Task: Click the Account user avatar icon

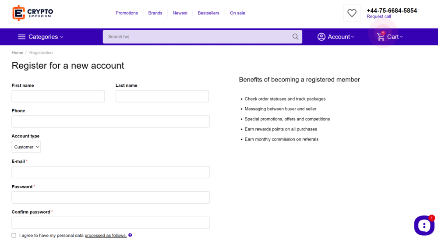Action: click(x=321, y=37)
